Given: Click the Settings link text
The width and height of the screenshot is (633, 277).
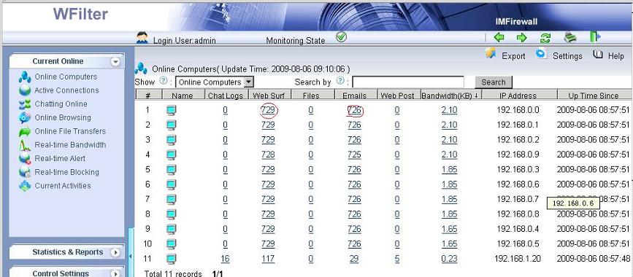Looking at the screenshot, I should [567, 56].
